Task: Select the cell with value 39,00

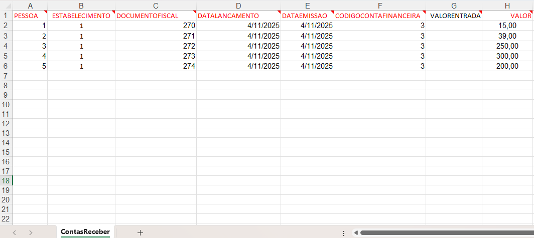Action: pos(507,36)
